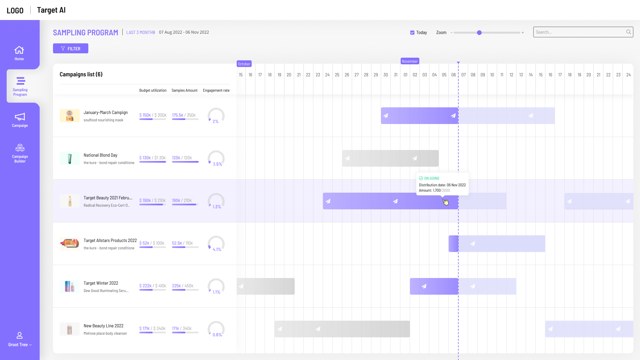Open the Last 3 Months range selector
640x360 pixels.
pos(141,32)
